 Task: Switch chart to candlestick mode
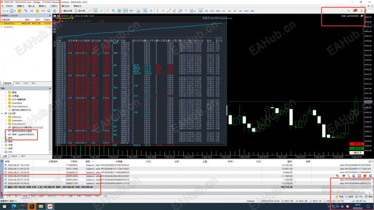[x=95, y=11]
